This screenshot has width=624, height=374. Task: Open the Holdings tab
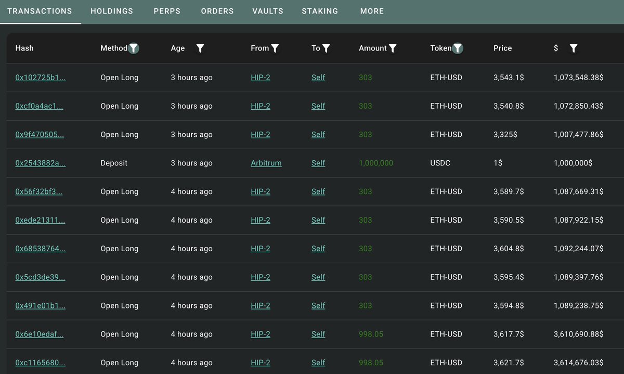112,11
